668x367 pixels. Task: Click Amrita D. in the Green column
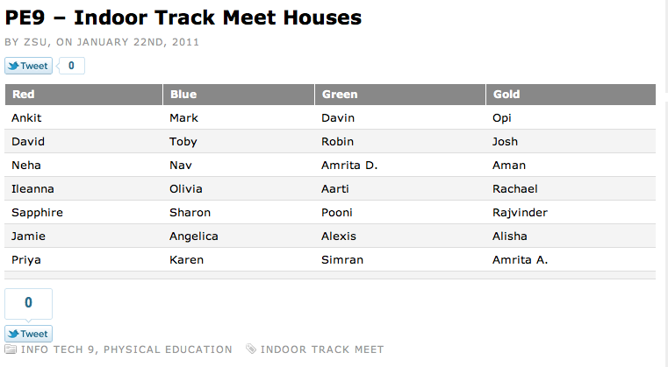349,166
